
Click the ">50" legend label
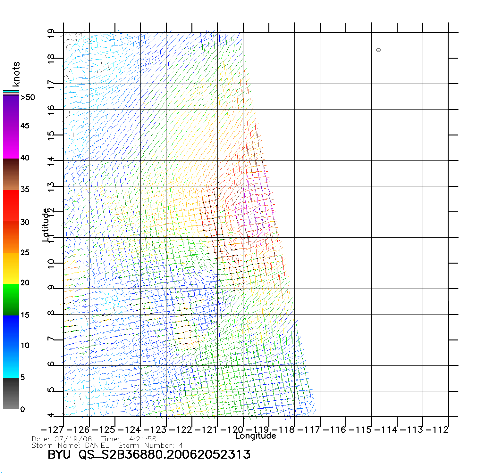click(x=28, y=97)
